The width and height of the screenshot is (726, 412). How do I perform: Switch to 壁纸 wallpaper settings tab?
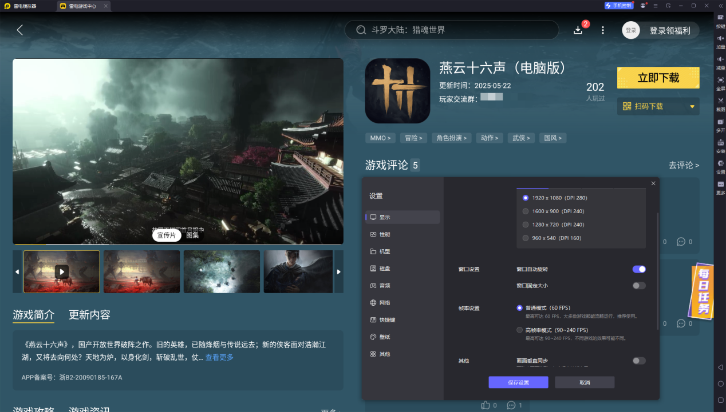coord(403,337)
